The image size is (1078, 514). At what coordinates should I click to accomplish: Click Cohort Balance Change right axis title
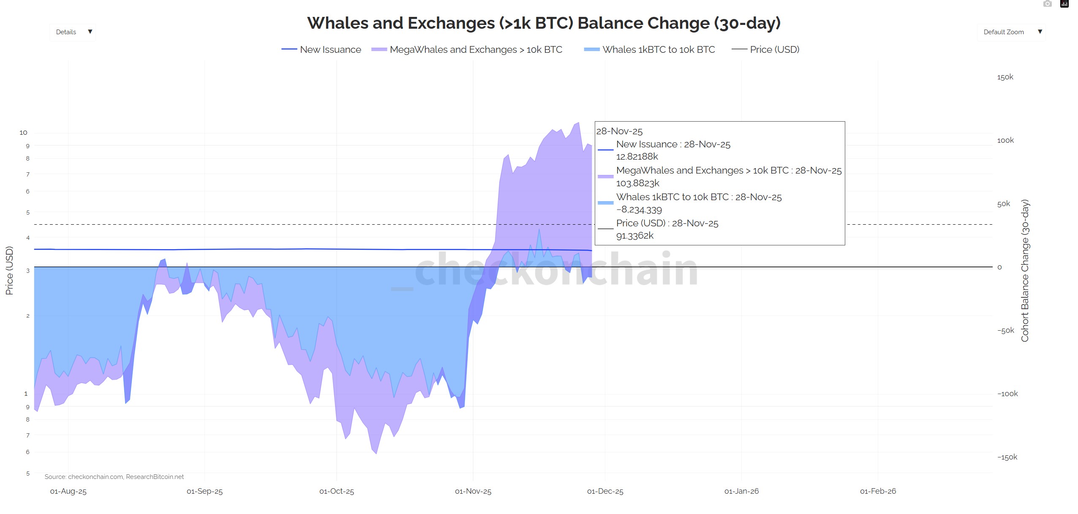coord(1025,270)
